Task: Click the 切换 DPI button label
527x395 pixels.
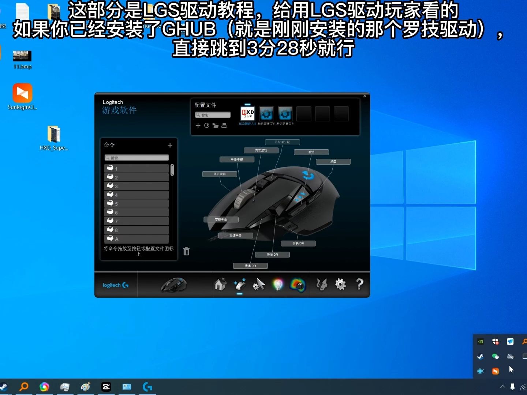Action: click(298, 243)
